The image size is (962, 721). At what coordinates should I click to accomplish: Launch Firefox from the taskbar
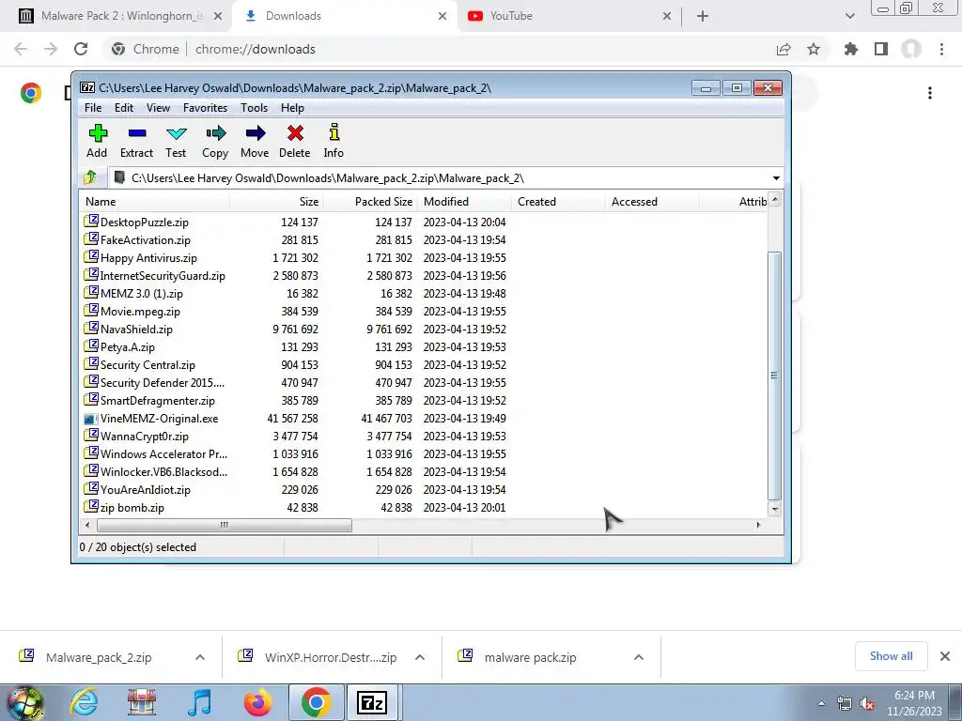point(257,702)
